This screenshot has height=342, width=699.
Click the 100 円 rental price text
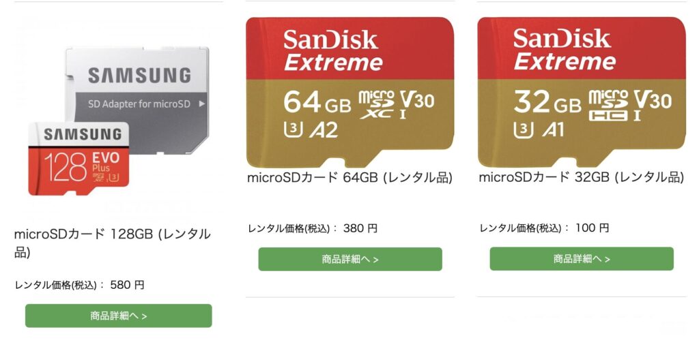(x=592, y=229)
